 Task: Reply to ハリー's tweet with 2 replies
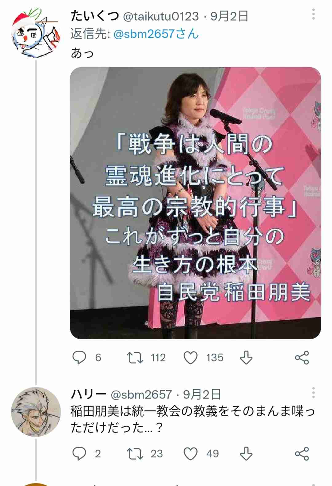point(79,453)
